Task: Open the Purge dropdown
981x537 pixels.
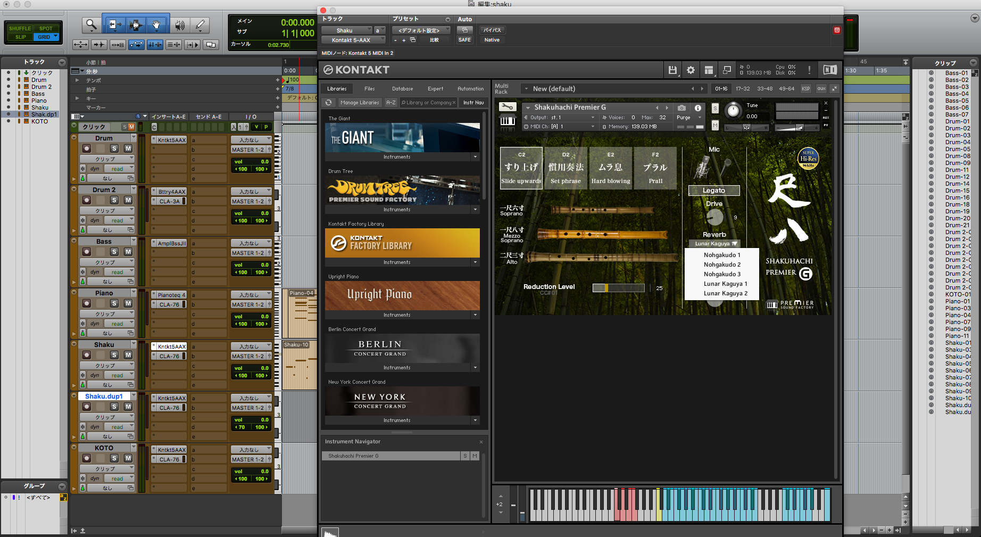Action: (x=689, y=117)
